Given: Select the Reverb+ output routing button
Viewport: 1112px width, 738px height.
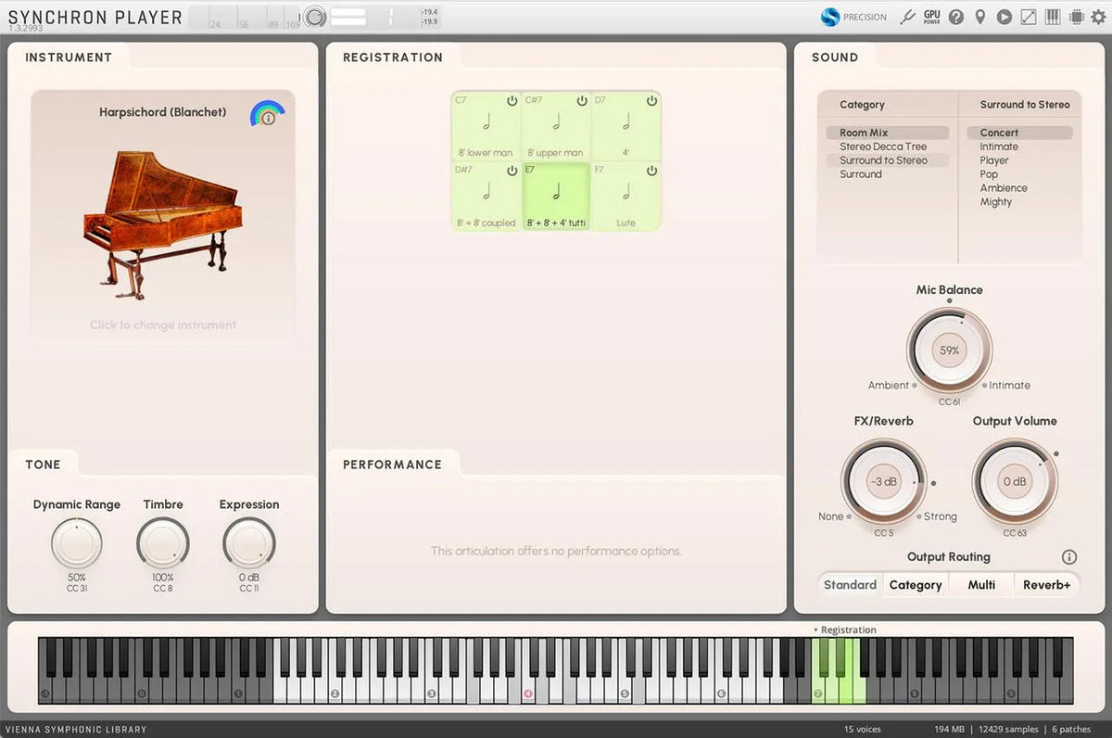Looking at the screenshot, I should click(1047, 585).
